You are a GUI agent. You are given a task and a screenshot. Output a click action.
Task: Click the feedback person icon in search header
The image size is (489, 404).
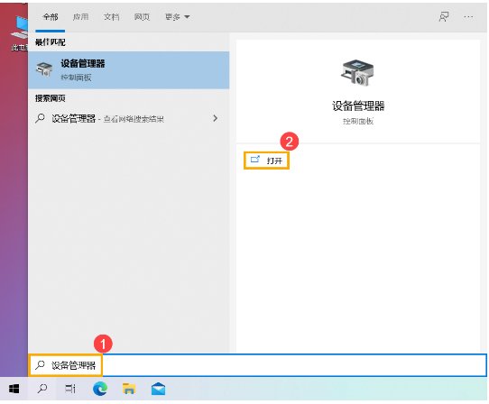click(444, 16)
